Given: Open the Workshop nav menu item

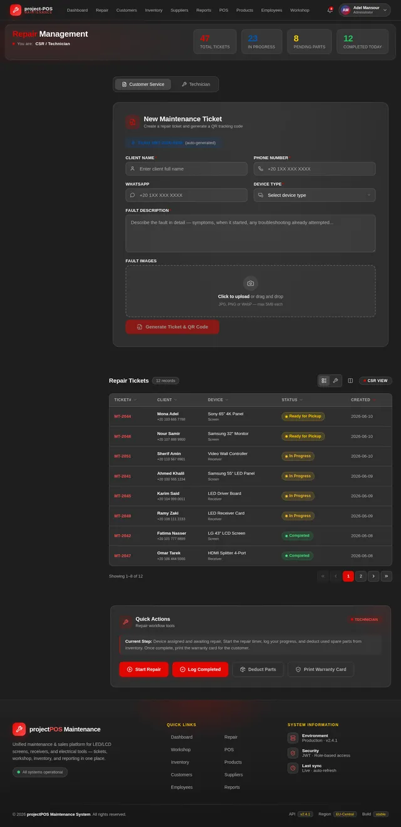Looking at the screenshot, I should [299, 10].
